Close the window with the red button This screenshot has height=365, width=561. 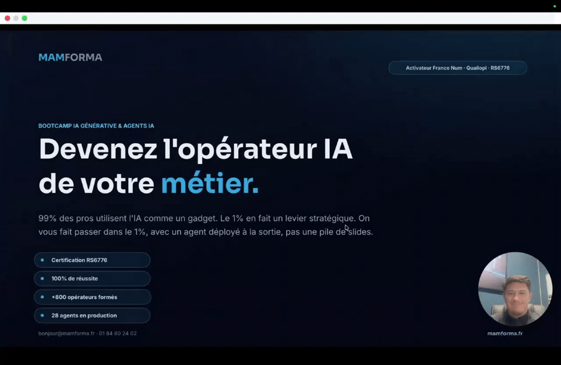(7, 18)
